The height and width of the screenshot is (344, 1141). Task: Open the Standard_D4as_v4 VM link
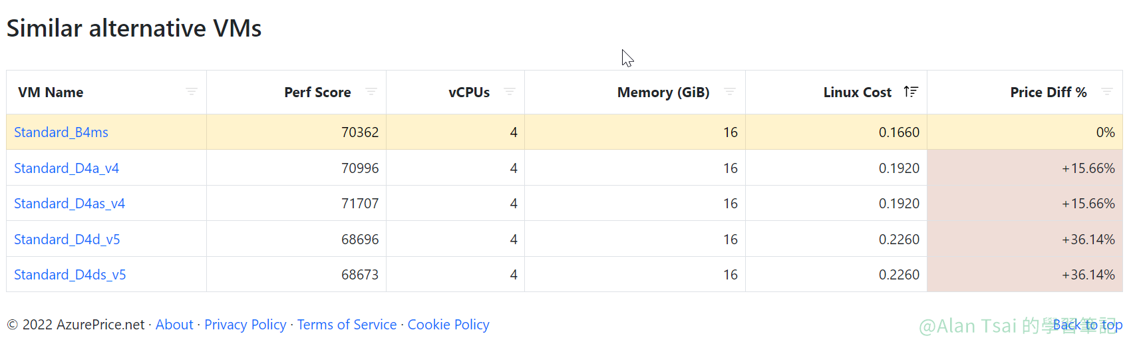(x=69, y=204)
